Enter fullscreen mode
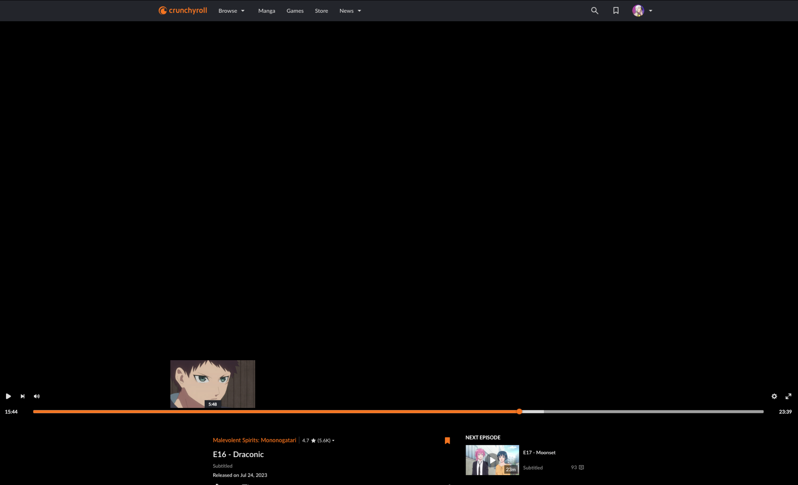Image resolution: width=798 pixels, height=485 pixels. pyautogui.click(x=788, y=396)
